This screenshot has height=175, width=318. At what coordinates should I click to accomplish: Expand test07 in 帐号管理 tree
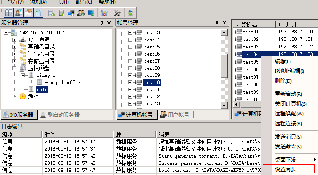coord(130,61)
